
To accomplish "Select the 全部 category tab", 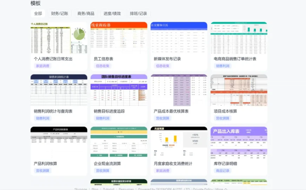I will click(x=38, y=13).
